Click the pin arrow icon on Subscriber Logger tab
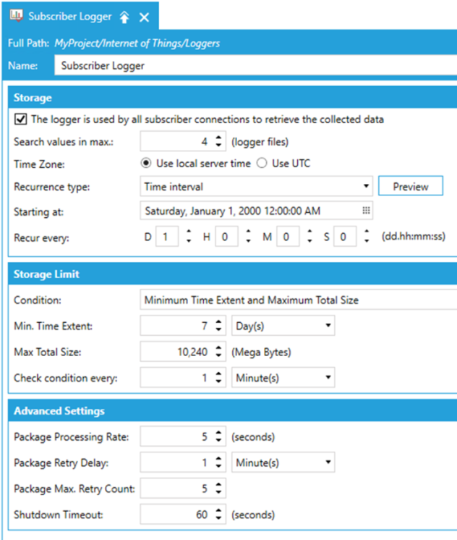The height and width of the screenshot is (540, 457). pyautogui.click(x=124, y=17)
